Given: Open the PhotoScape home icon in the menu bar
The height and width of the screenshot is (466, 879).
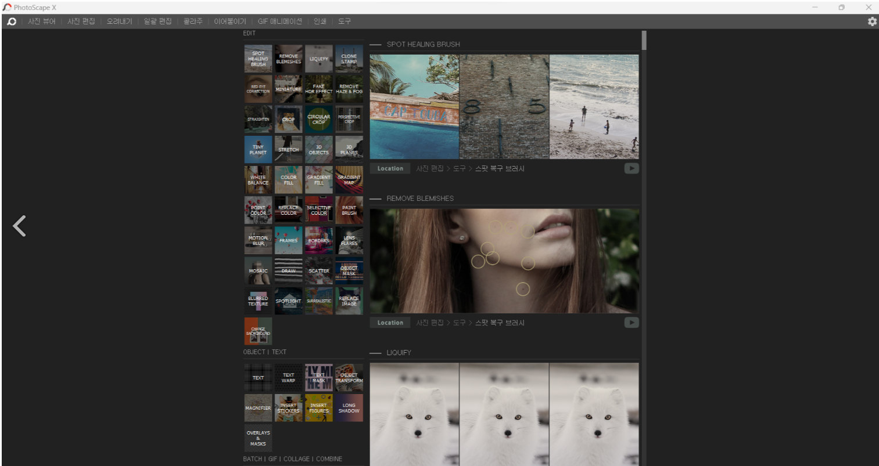Looking at the screenshot, I should pyautogui.click(x=12, y=21).
